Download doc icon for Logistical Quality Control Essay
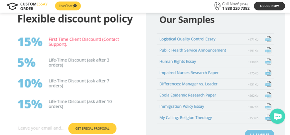The image size is (290, 135). [x=268, y=39]
